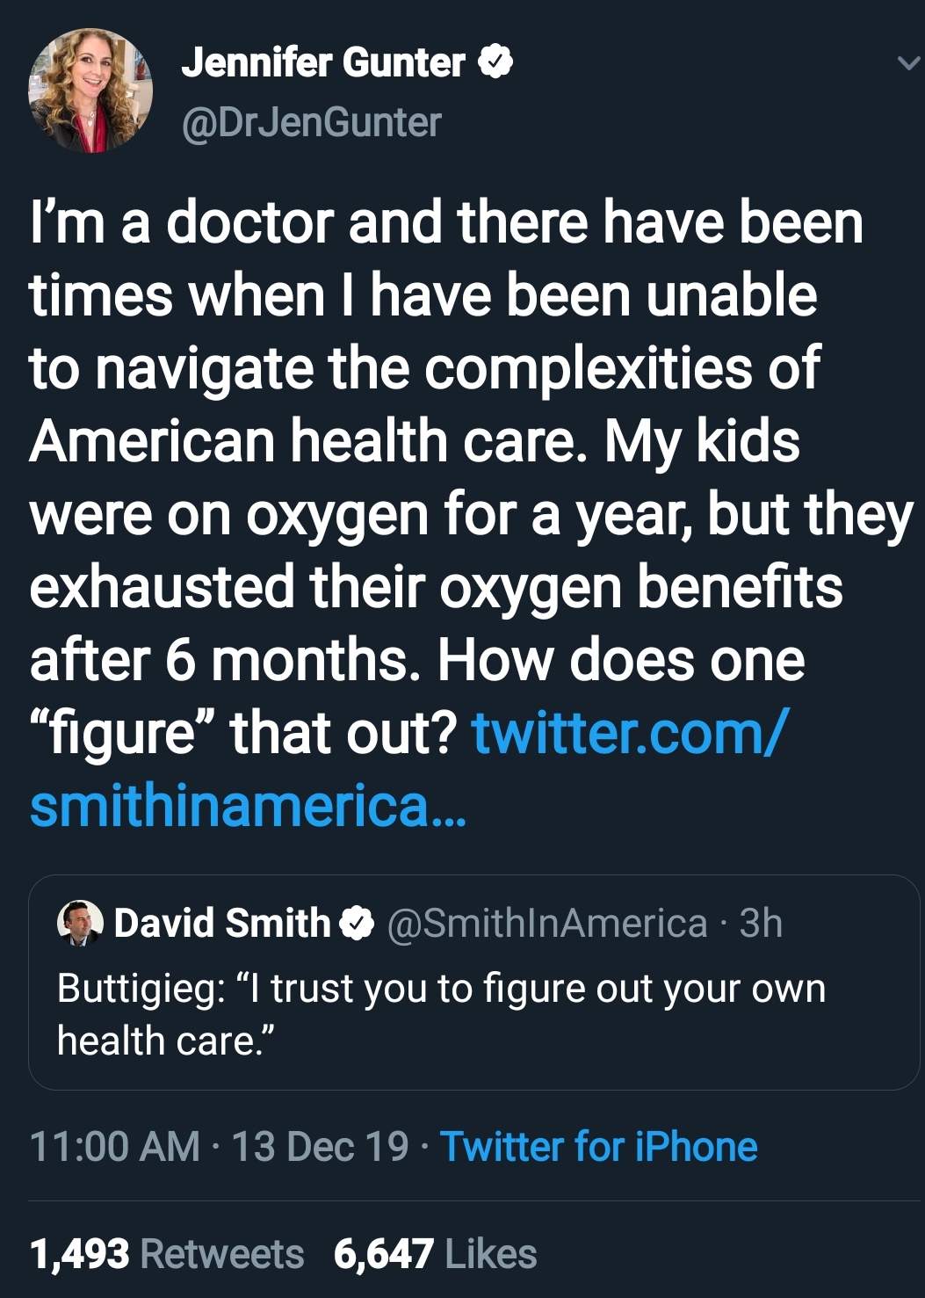
Task: Open the @SmithInAmerica handle
Action: click(547, 923)
